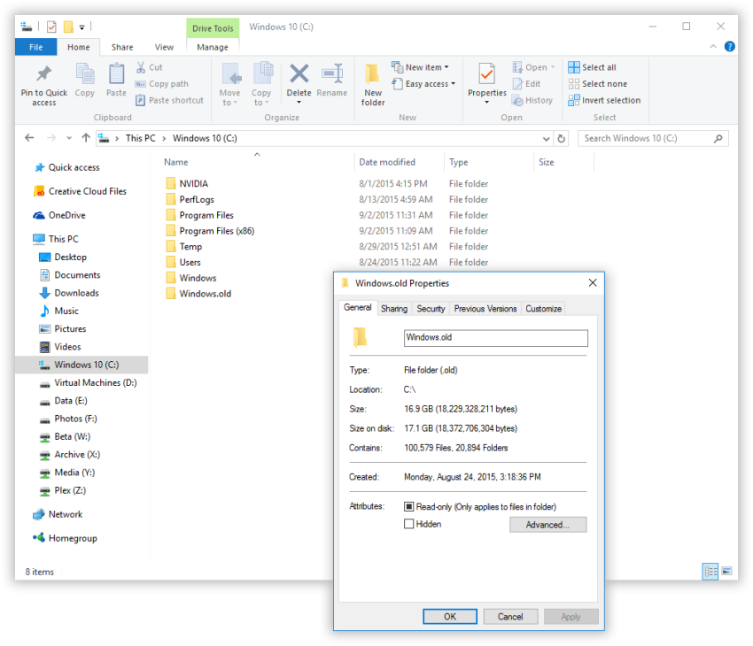The width and height of the screenshot is (753, 646).
Task: Click the Rename ribbon icon
Action: [x=332, y=73]
